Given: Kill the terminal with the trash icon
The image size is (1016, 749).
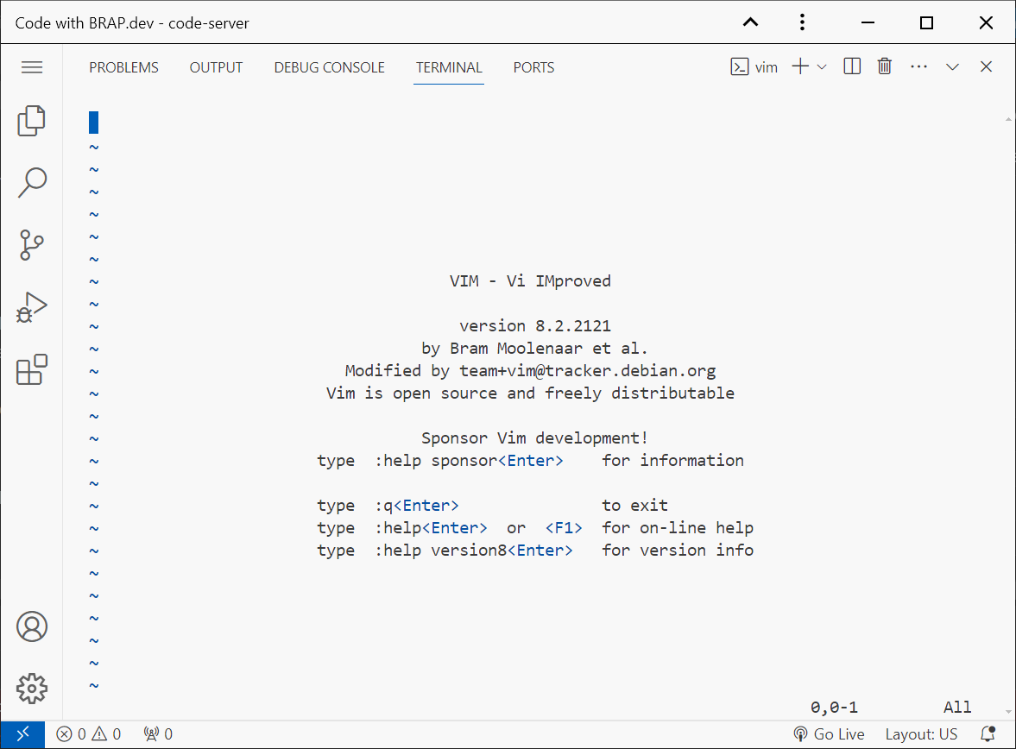Looking at the screenshot, I should point(884,66).
